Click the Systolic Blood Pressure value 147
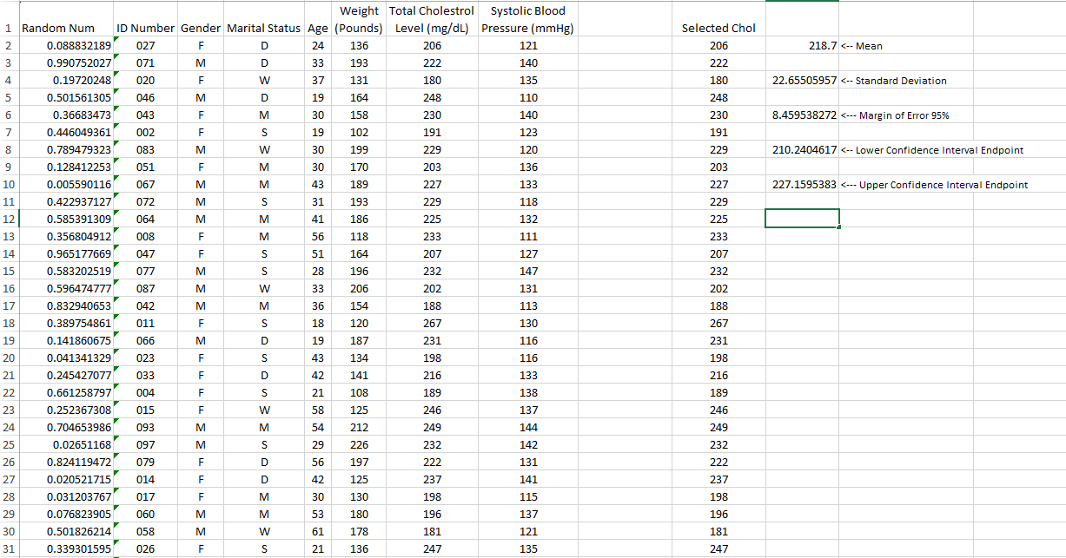Image resolution: width=1066 pixels, height=558 pixels. [528, 271]
